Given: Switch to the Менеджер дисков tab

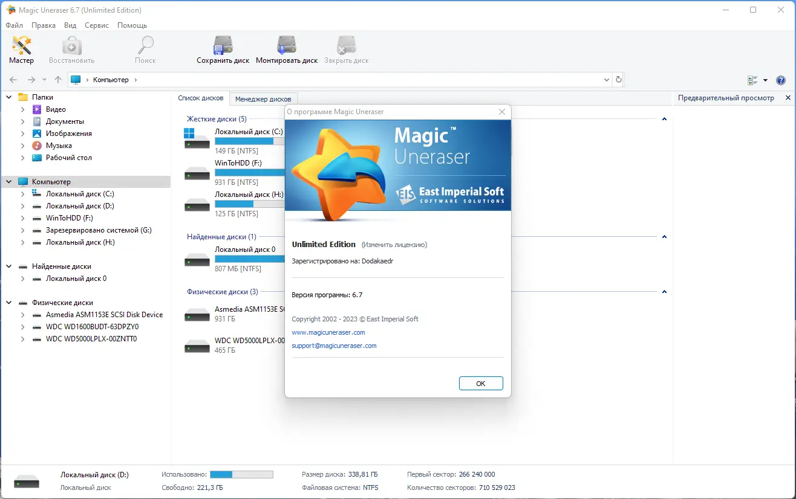Looking at the screenshot, I should pyautogui.click(x=264, y=98).
